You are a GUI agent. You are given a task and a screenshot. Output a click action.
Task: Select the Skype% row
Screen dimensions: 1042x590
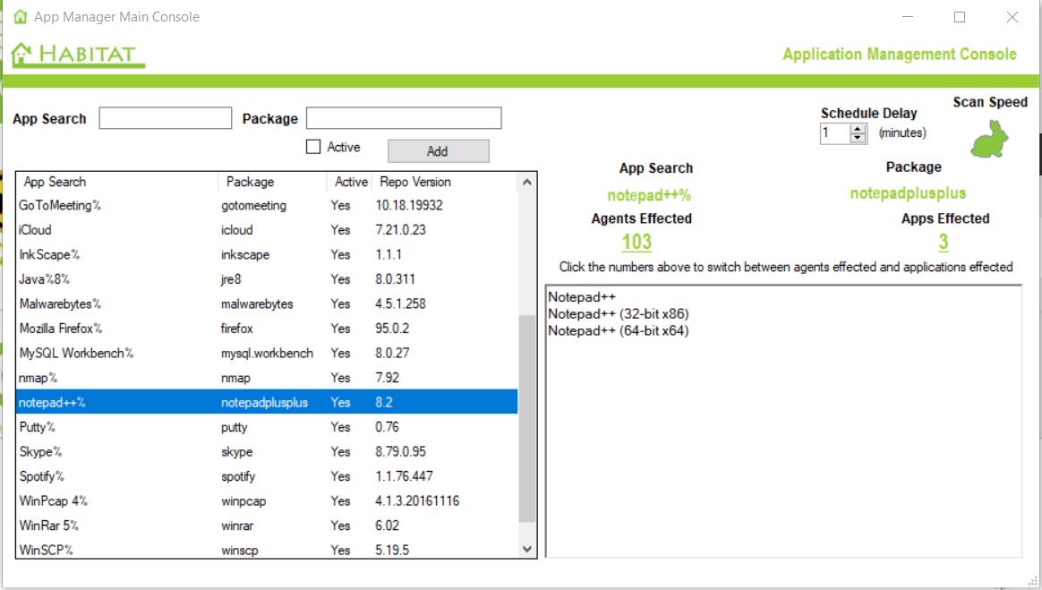[267, 451]
